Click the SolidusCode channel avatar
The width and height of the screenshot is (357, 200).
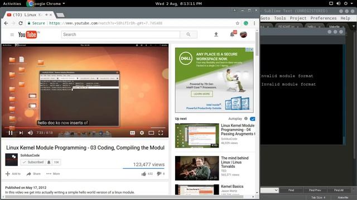[x=11, y=159]
